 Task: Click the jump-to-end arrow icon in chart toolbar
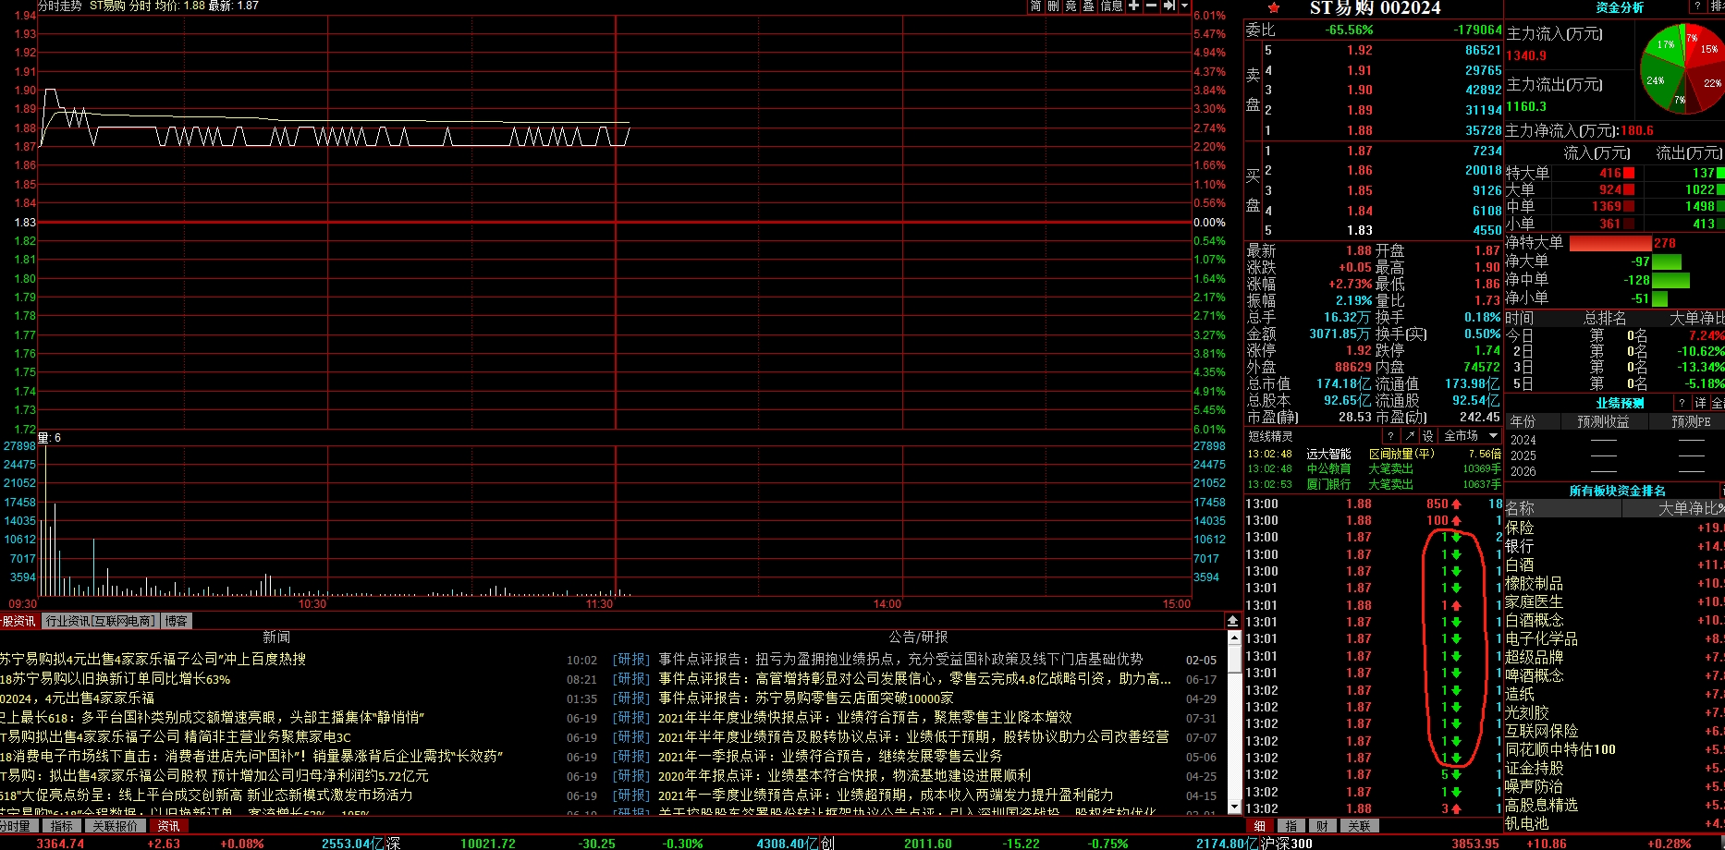[x=1169, y=6]
